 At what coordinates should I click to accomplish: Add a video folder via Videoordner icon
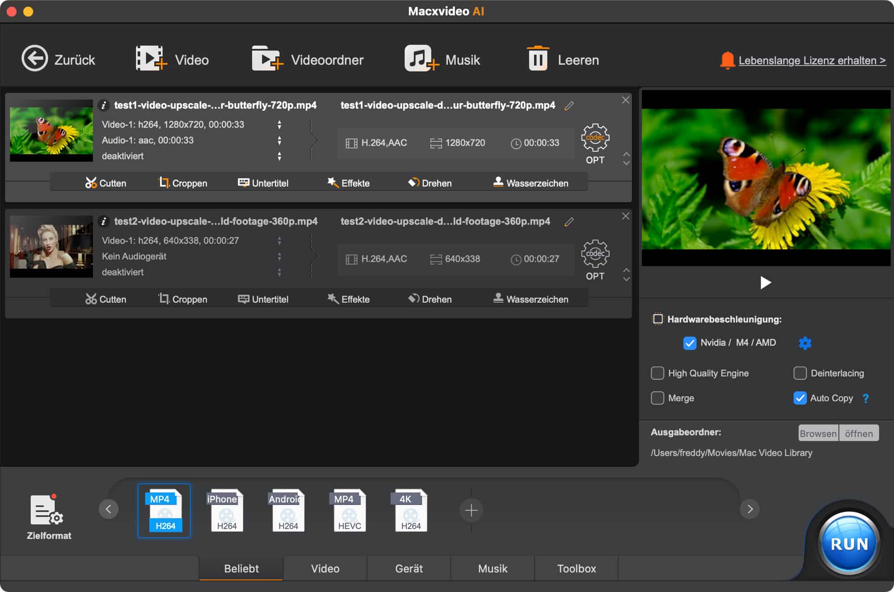(x=267, y=59)
